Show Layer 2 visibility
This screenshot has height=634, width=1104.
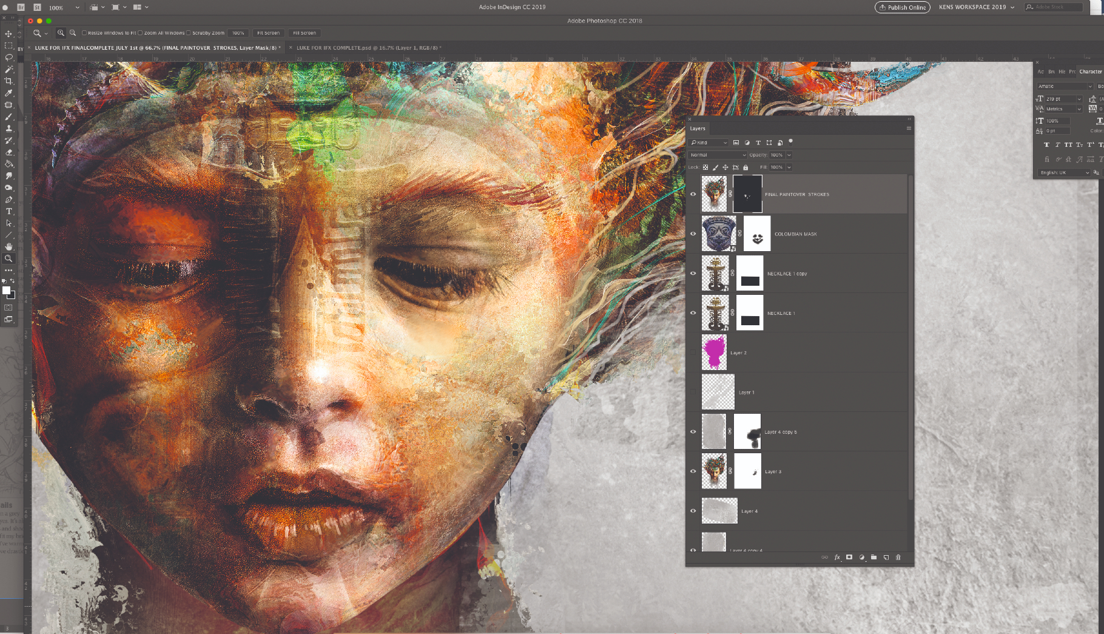[x=693, y=352]
